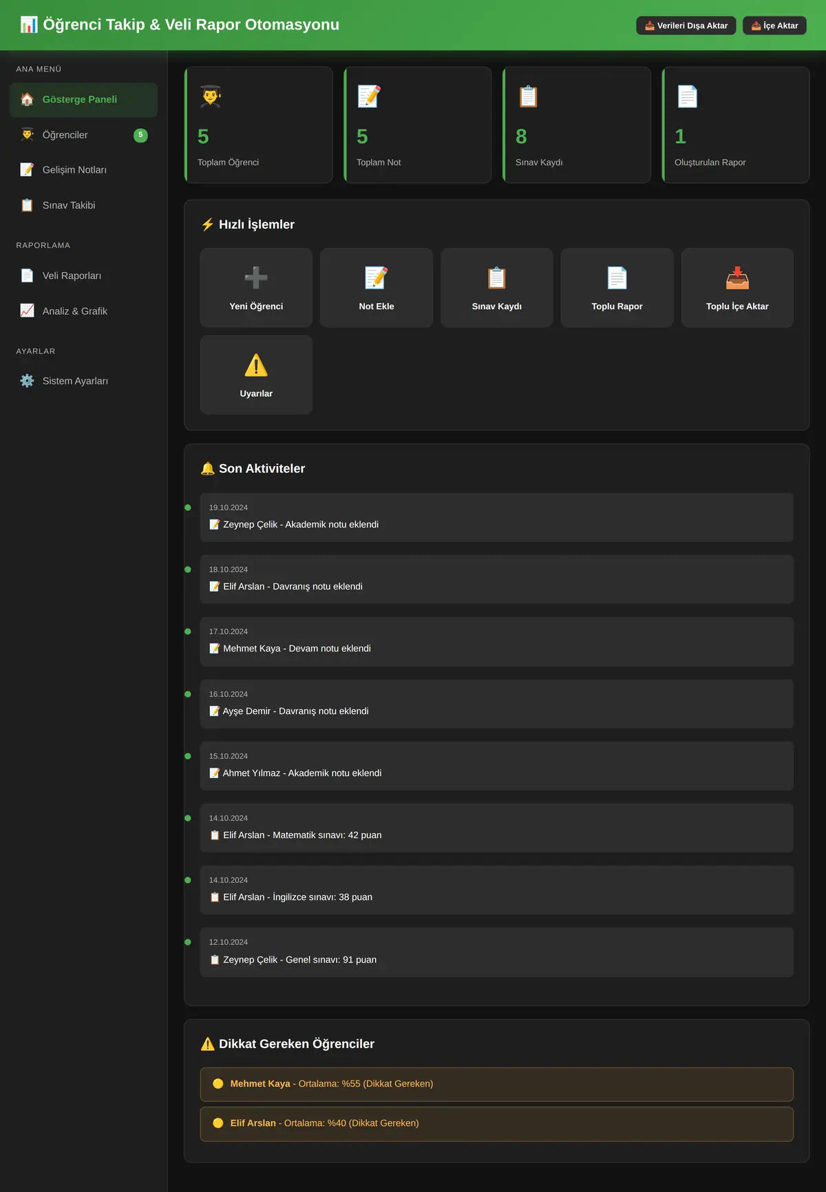The height and width of the screenshot is (1192, 826).
Task: Select Zeynep Çelik Akademik notu eklendi activity
Action: click(497, 517)
